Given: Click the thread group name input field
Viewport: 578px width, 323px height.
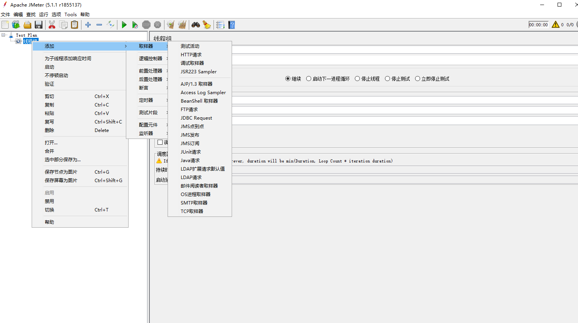Looking at the screenshot, I should [x=405, y=50].
